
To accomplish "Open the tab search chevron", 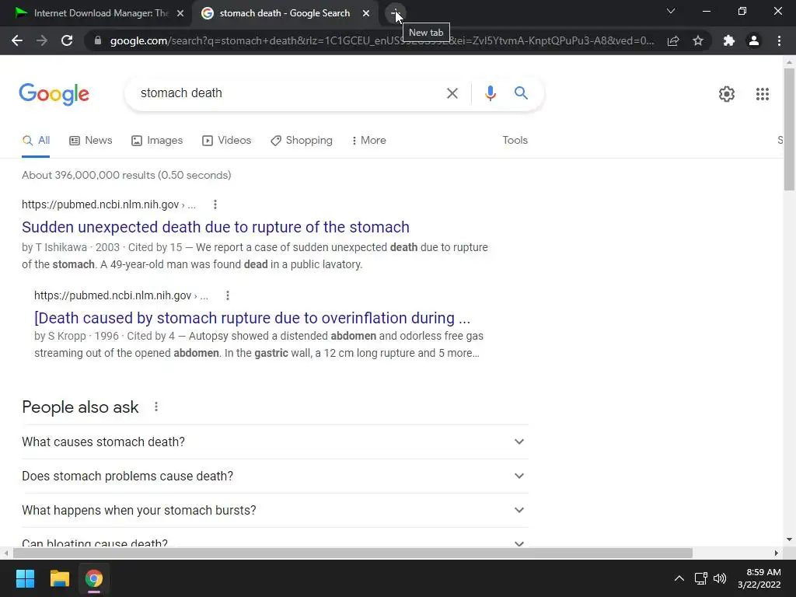I will pos(671,11).
